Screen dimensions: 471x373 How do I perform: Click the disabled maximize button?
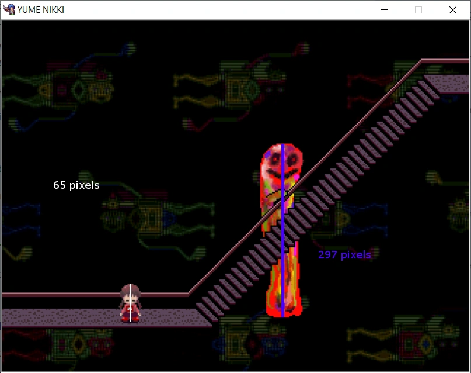pos(418,10)
